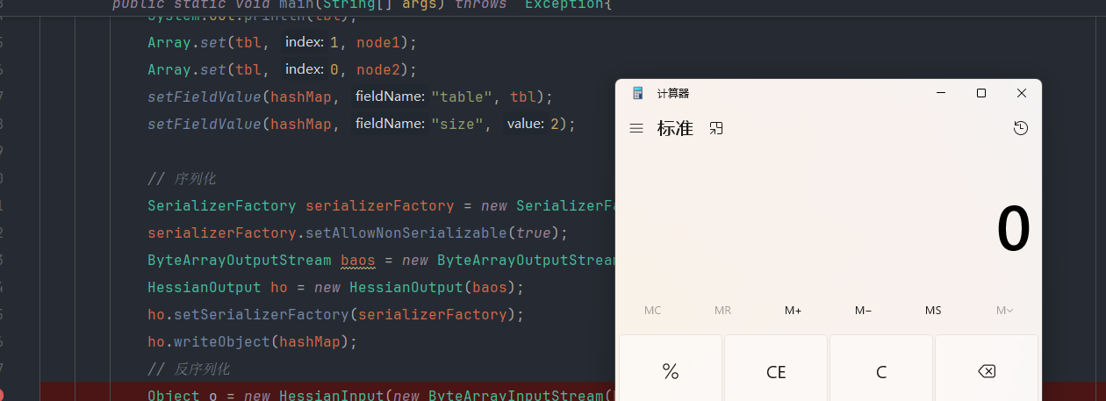1106x401 pixels.
Task: Click the breakpoint marker on HessianInput line
Action: pyautogui.click(x=2, y=396)
